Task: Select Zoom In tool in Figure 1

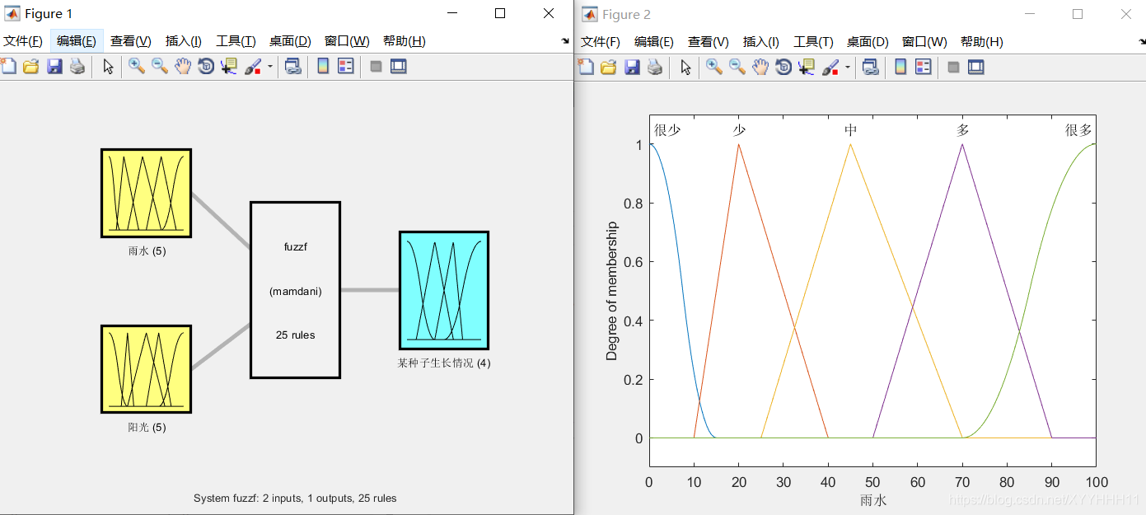Action: 137,67
